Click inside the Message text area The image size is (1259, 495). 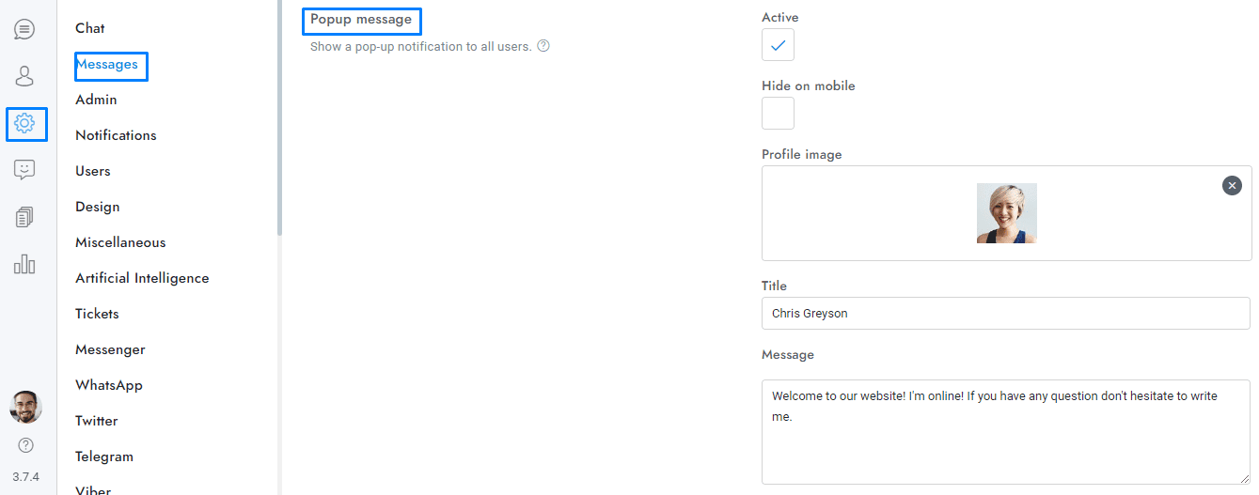coord(1005,441)
